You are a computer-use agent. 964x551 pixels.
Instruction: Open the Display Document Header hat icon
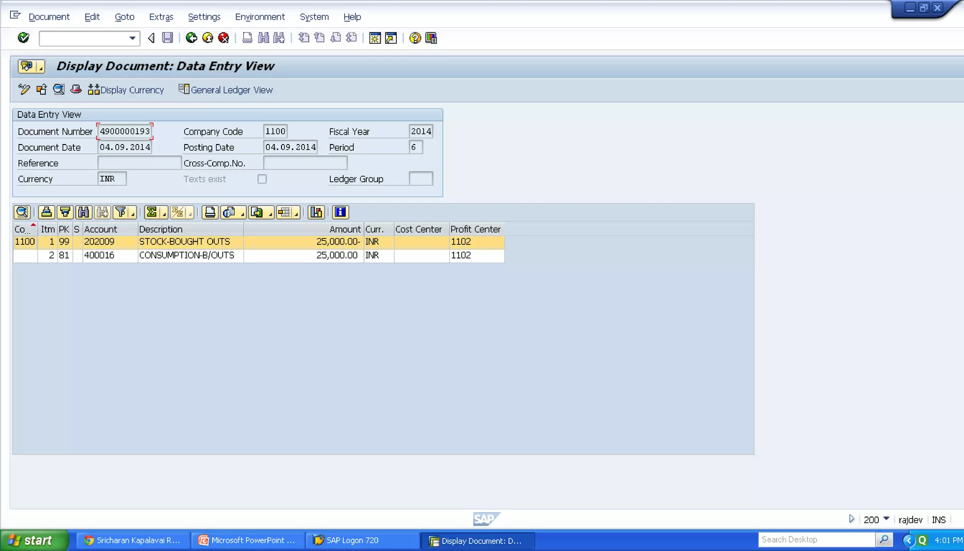tap(76, 89)
